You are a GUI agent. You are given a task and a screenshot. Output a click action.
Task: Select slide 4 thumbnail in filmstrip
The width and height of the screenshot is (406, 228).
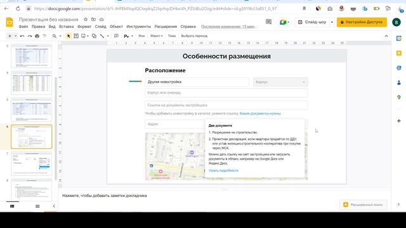(x=32, y=83)
